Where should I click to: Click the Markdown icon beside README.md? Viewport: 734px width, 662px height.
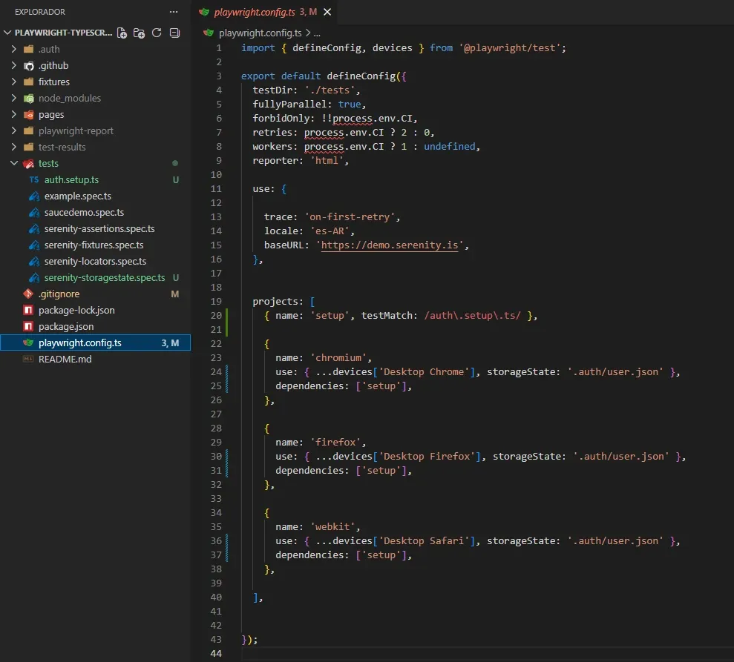tap(30, 359)
